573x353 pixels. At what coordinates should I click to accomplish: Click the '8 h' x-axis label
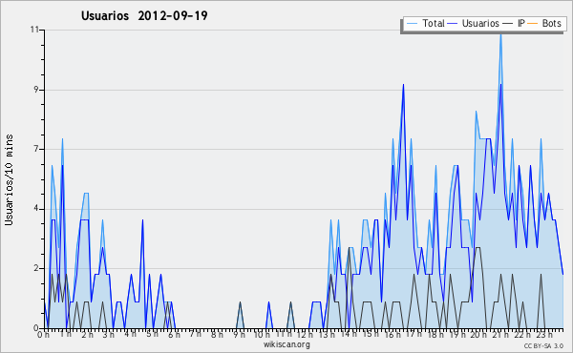pyautogui.click(x=217, y=335)
